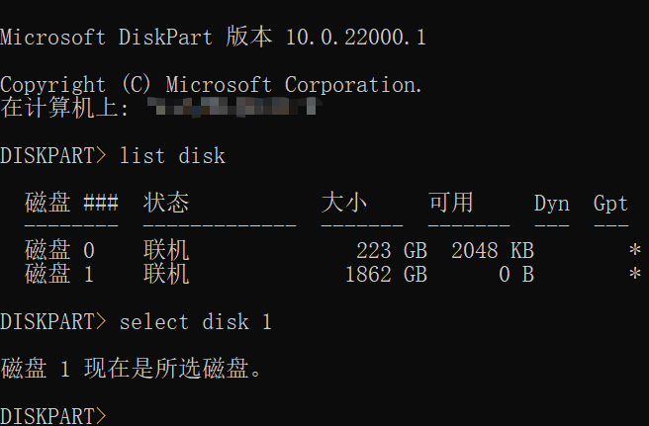Click the 2048 KB free space value
The image size is (649, 426).
click(x=493, y=250)
